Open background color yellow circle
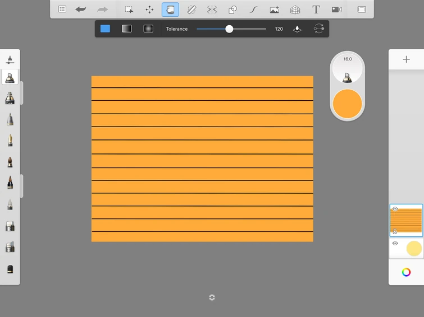Screen dimensions: 424x317 [414, 249]
